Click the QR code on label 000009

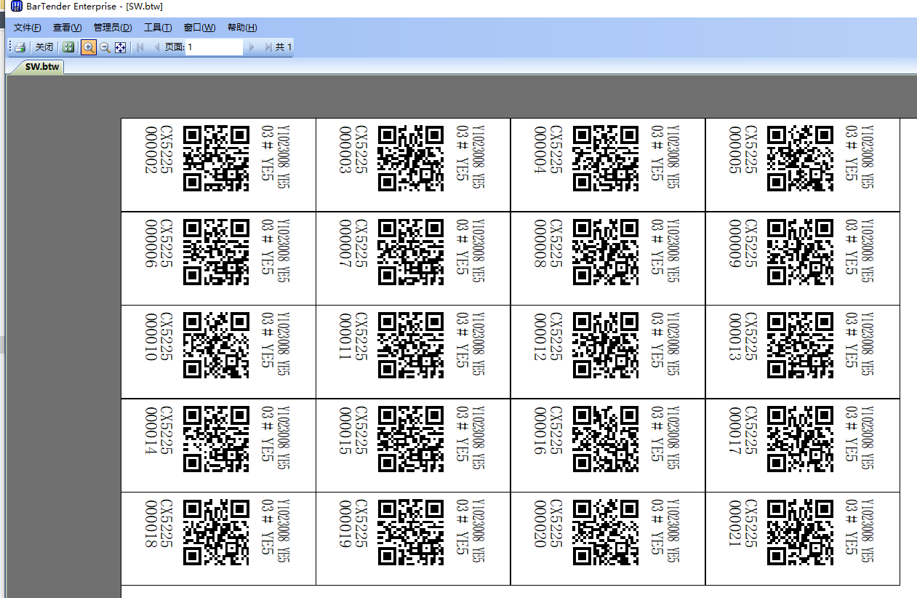[x=801, y=252]
